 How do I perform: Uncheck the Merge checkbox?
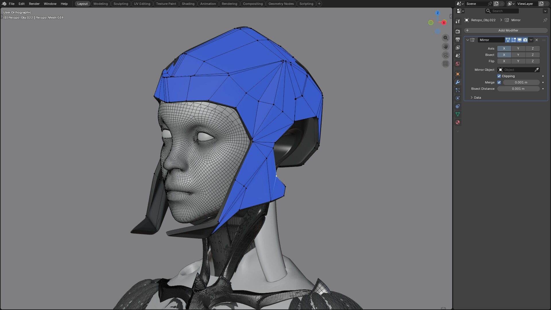[499, 82]
